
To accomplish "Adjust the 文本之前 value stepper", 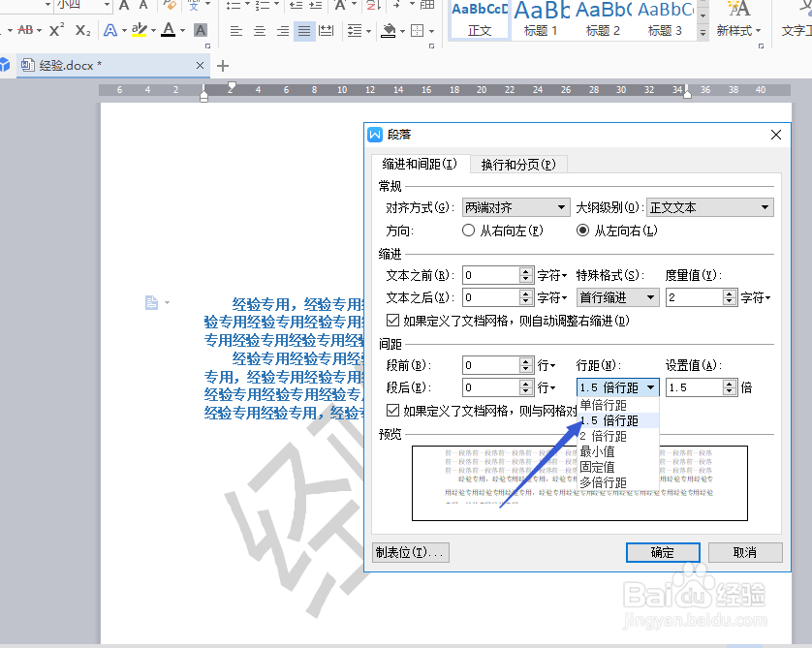I will point(526,275).
